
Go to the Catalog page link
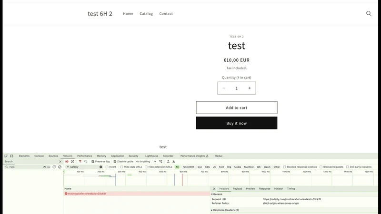click(x=146, y=14)
